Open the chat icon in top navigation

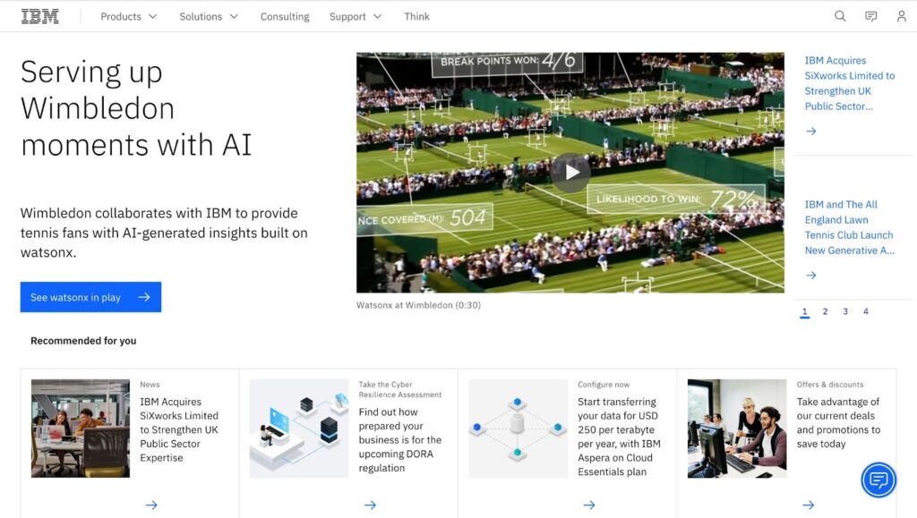tap(870, 16)
